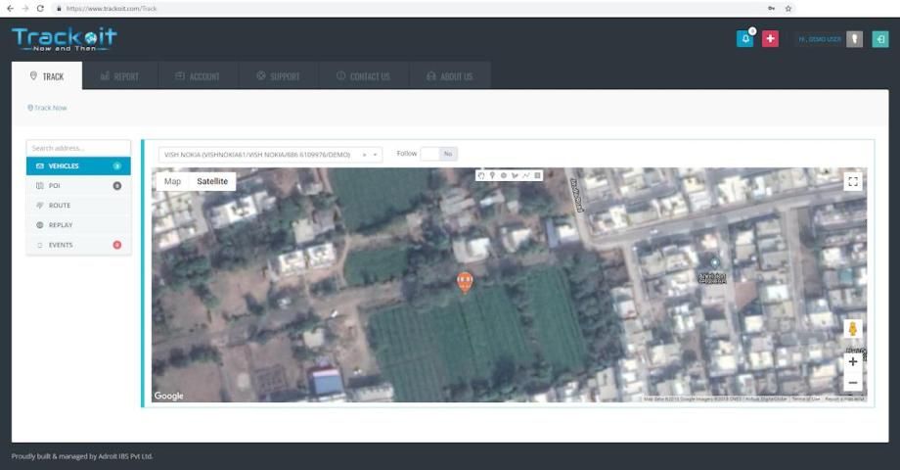Select the hand pan tool on map toolbar
Image resolution: width=900 pixels, height=470 pixels.
pos(481,175)
